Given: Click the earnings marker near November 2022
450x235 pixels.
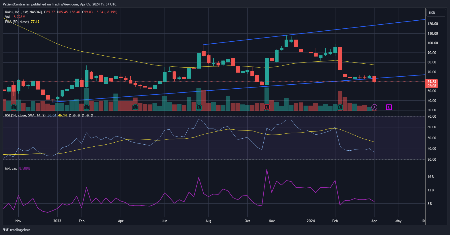Looking at the screenshot, I should coord(13,107).
